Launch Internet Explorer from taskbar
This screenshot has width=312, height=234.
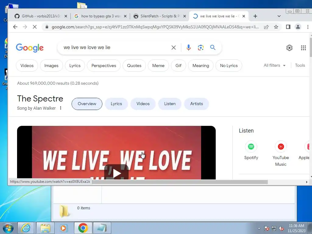pos(26,228)
